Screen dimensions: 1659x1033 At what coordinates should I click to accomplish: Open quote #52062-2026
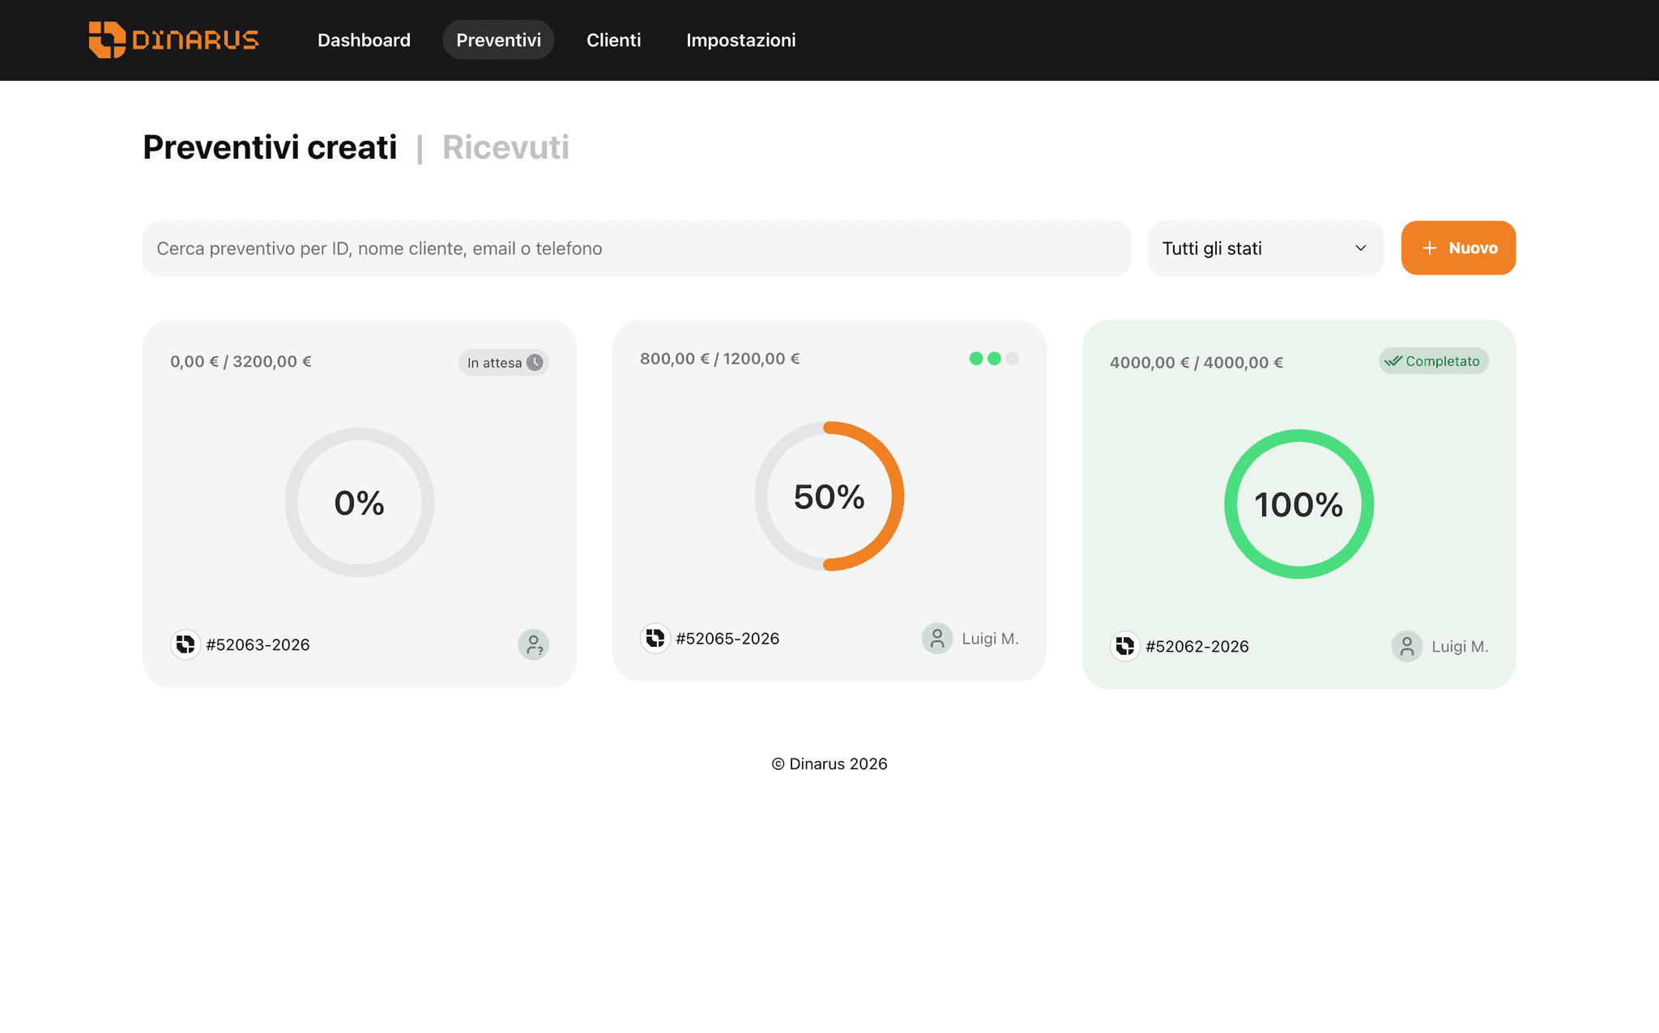click(x=1197, y=646)
